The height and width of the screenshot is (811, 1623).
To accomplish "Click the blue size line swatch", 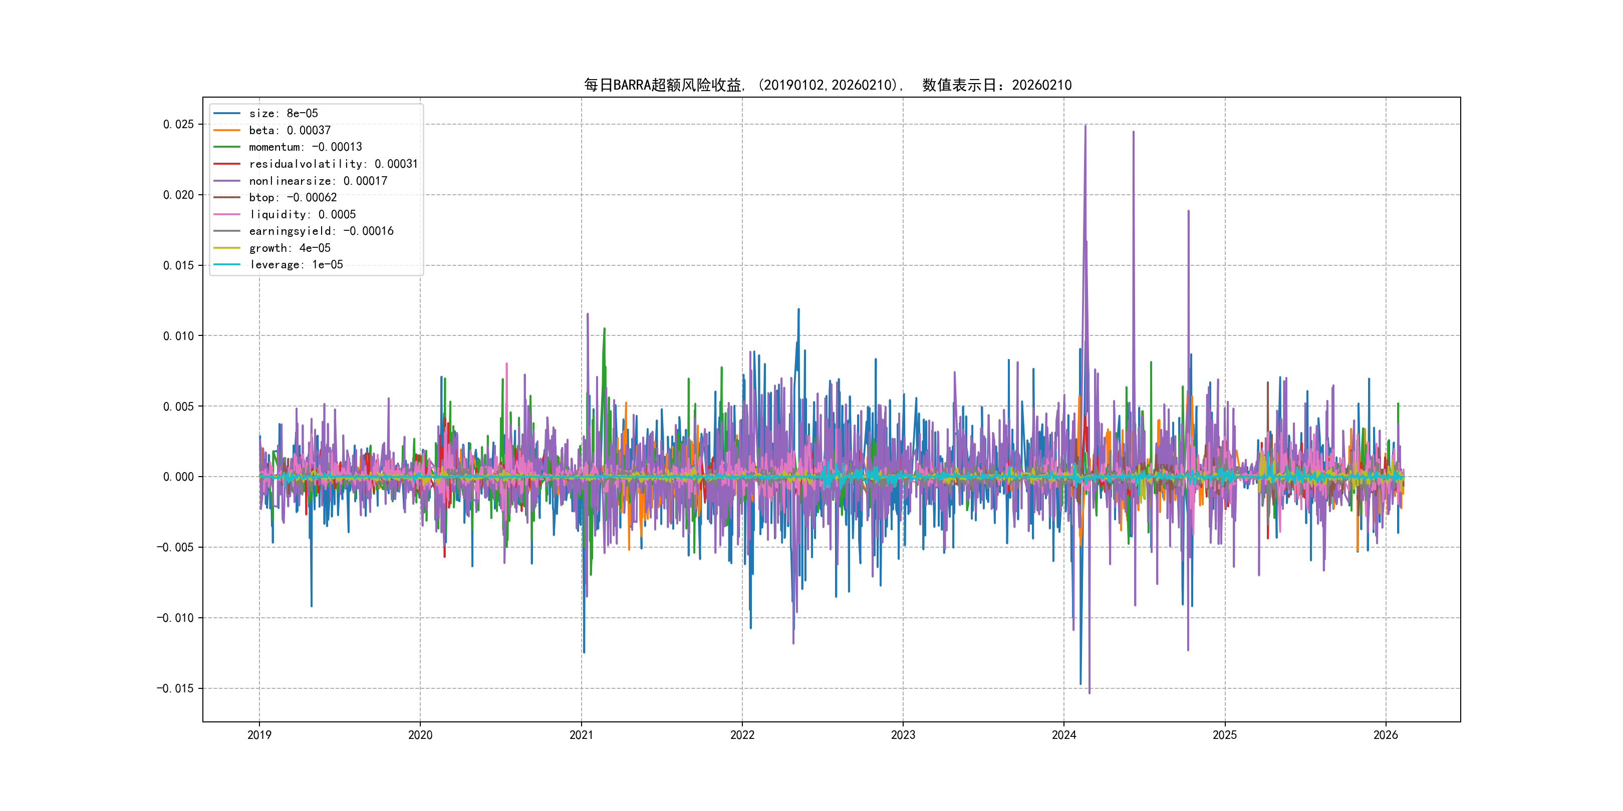I will pos(227,113).
